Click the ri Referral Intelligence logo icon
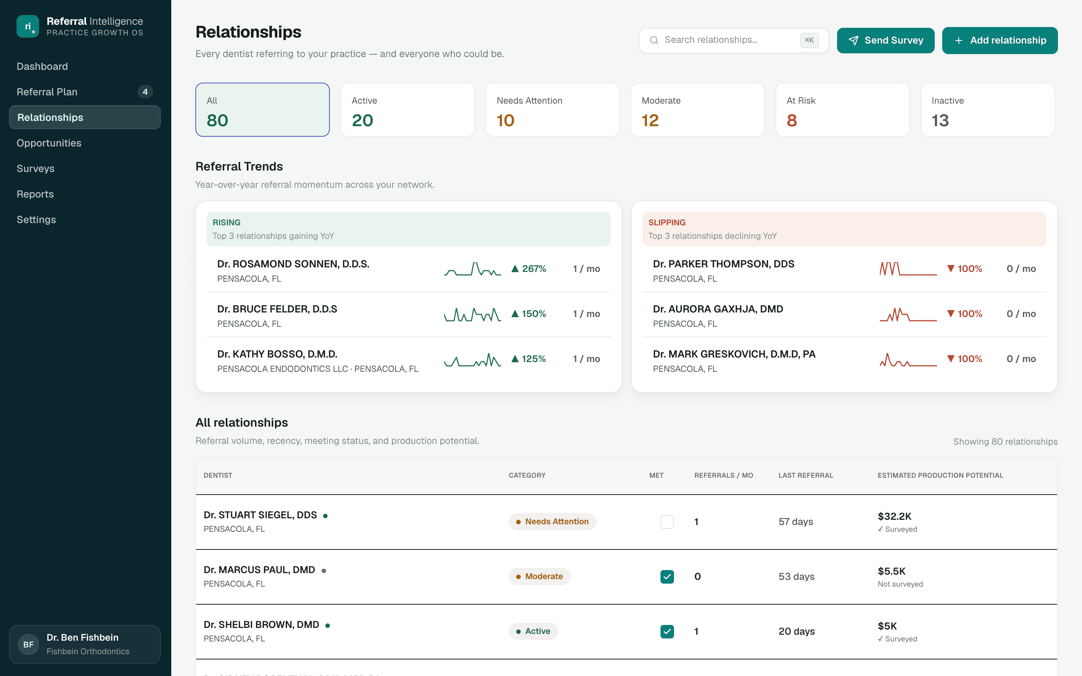This screenshot has height=676, width=1082. point(28,26)
